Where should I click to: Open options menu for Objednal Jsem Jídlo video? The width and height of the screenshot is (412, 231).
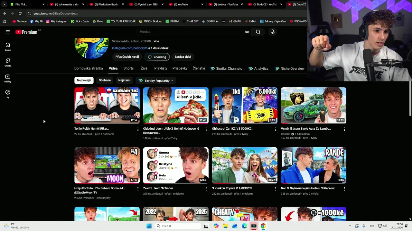click(207, 129)
